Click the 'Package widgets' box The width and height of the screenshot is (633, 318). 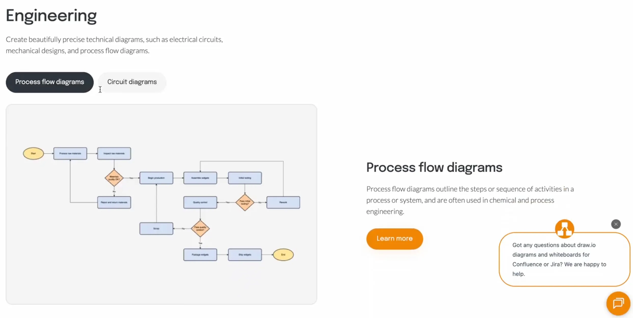point(200,255)
